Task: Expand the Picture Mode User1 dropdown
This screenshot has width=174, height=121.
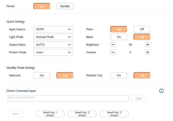Action: (53, 52)
